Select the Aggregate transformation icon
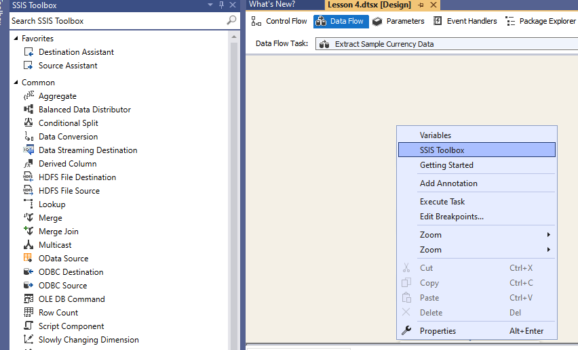The image size is (578, 350). (28, 95)
